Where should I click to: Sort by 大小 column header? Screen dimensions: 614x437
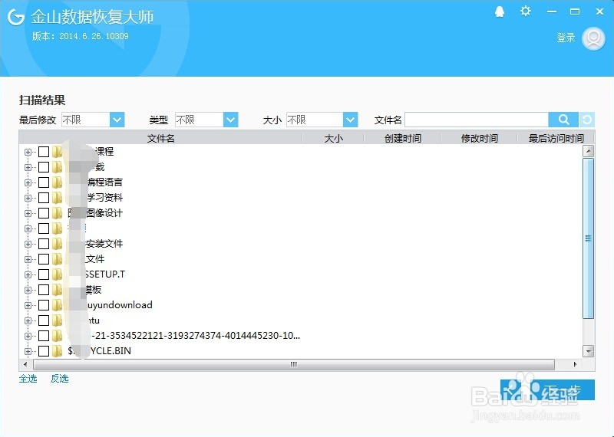pyautogui.click(x=333, y=138)
